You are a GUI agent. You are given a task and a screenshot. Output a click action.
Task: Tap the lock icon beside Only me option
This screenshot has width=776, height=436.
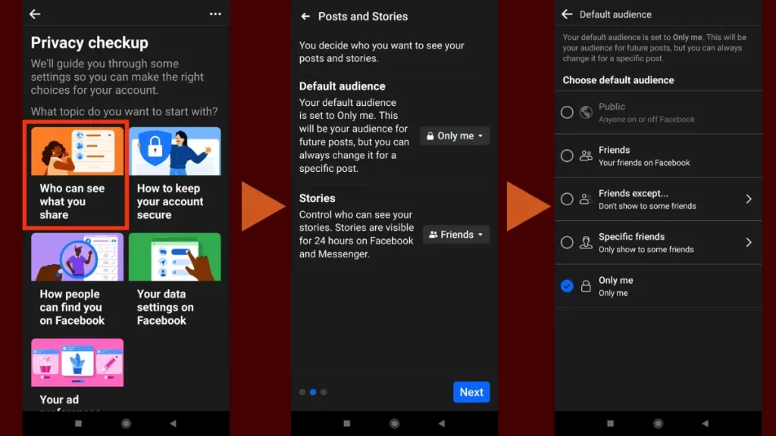(x=586, y=286)
